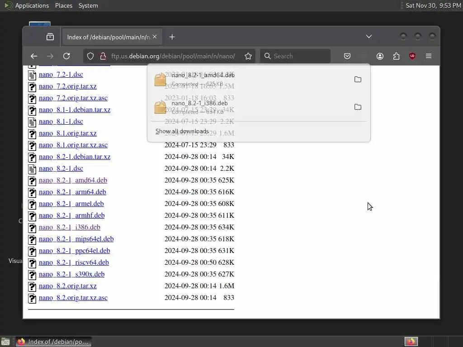Download nano_8.2-1_riscv64.deb
This screenshot has width=463, height=347.
(x=74, y=263)
